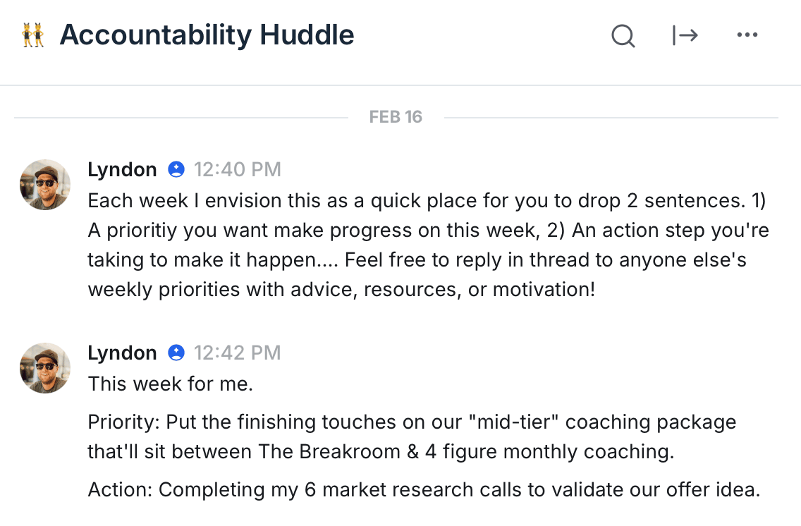801x526 pixels.
Task: Click Lyndon's avatar on the 12:42 PM message
Action: 45,368
